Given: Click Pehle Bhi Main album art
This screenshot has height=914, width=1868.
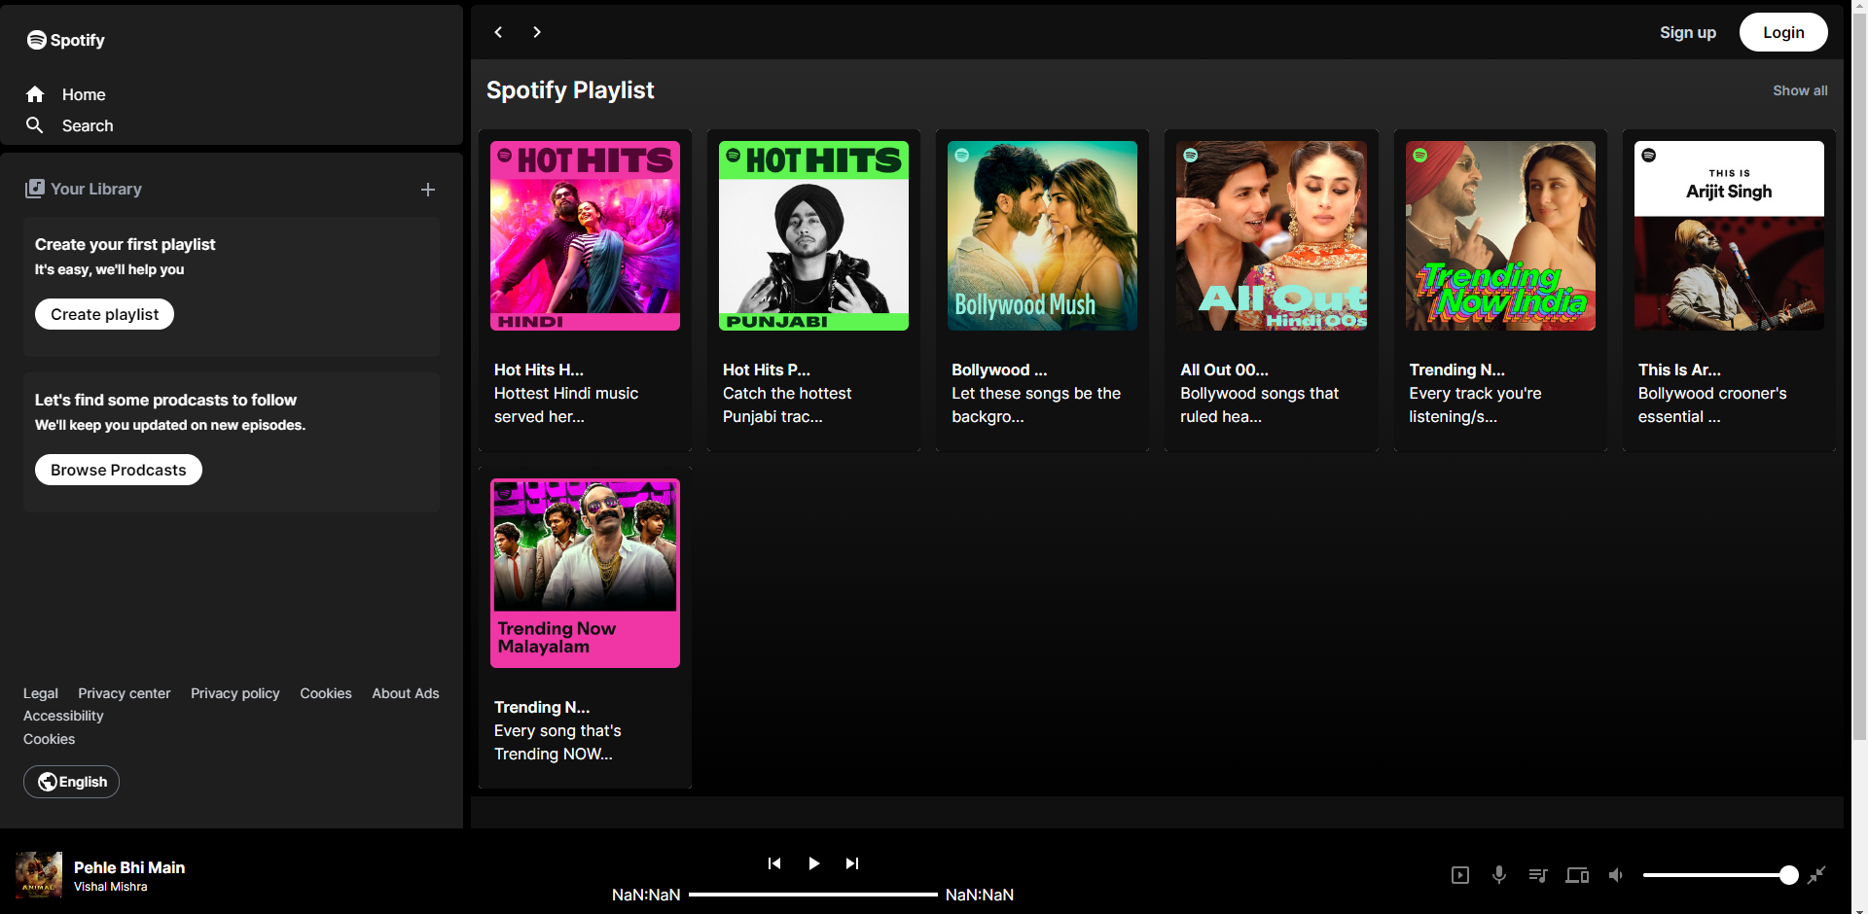Looking at the screenshot, I should click(x=39, y=875).
